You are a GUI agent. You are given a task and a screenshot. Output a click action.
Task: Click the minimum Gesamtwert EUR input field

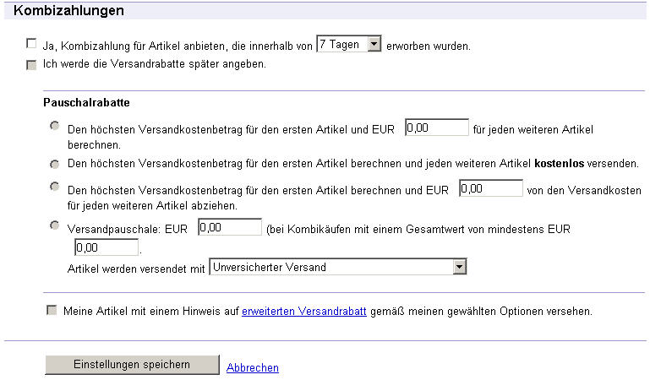(x=107, y=248)
